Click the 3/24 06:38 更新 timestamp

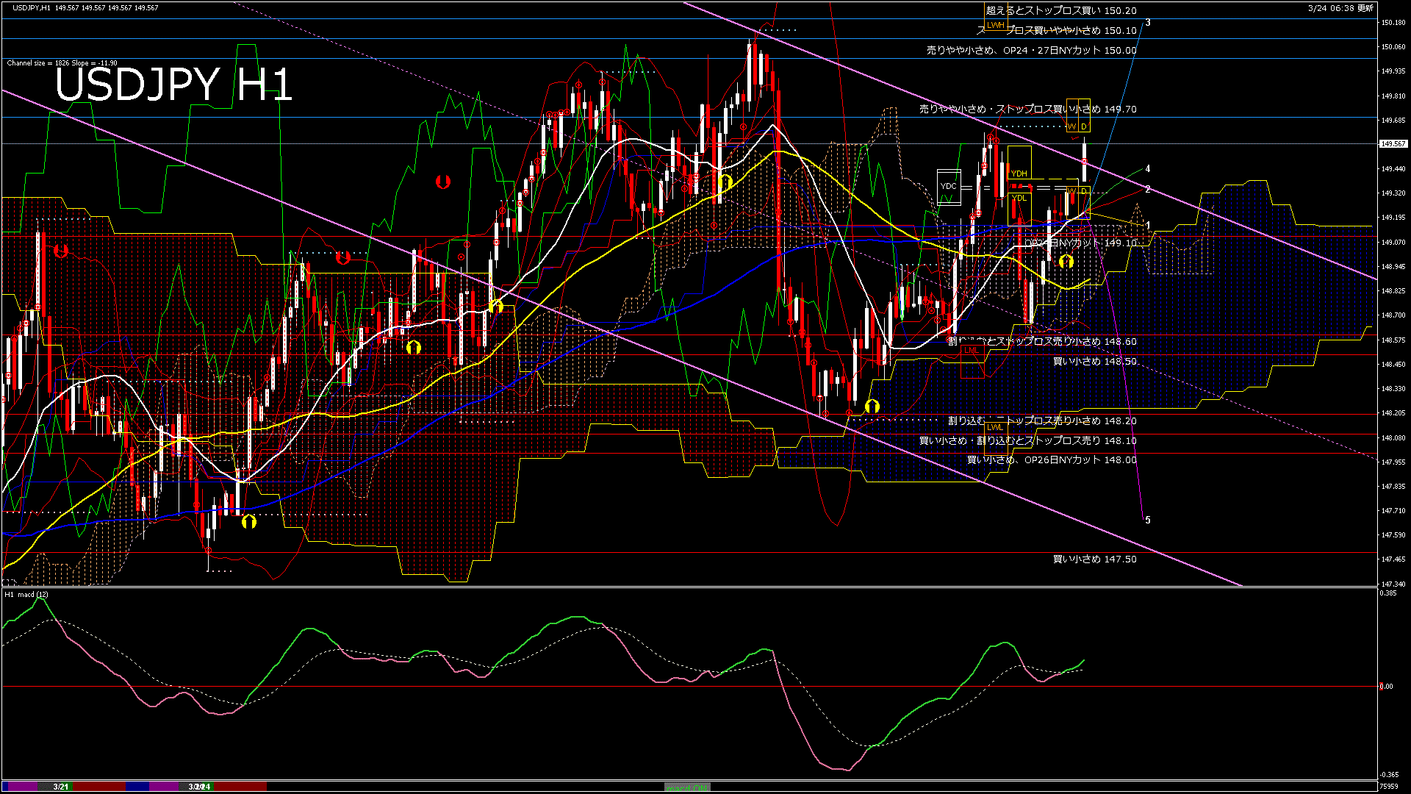1340,8
